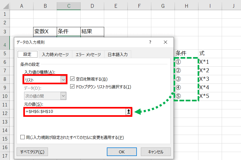Select the 日本語入力 tab

tap(118, 54)
